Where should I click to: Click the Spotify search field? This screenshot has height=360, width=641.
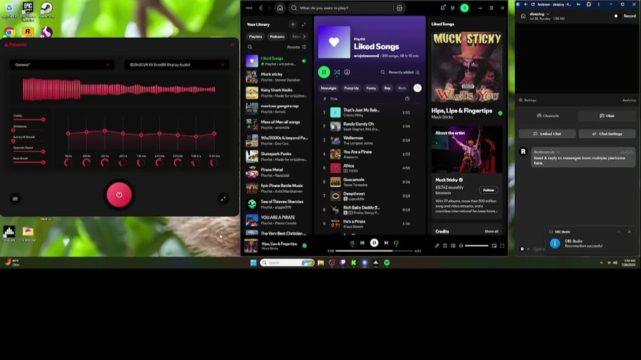[x=341, y=8]
